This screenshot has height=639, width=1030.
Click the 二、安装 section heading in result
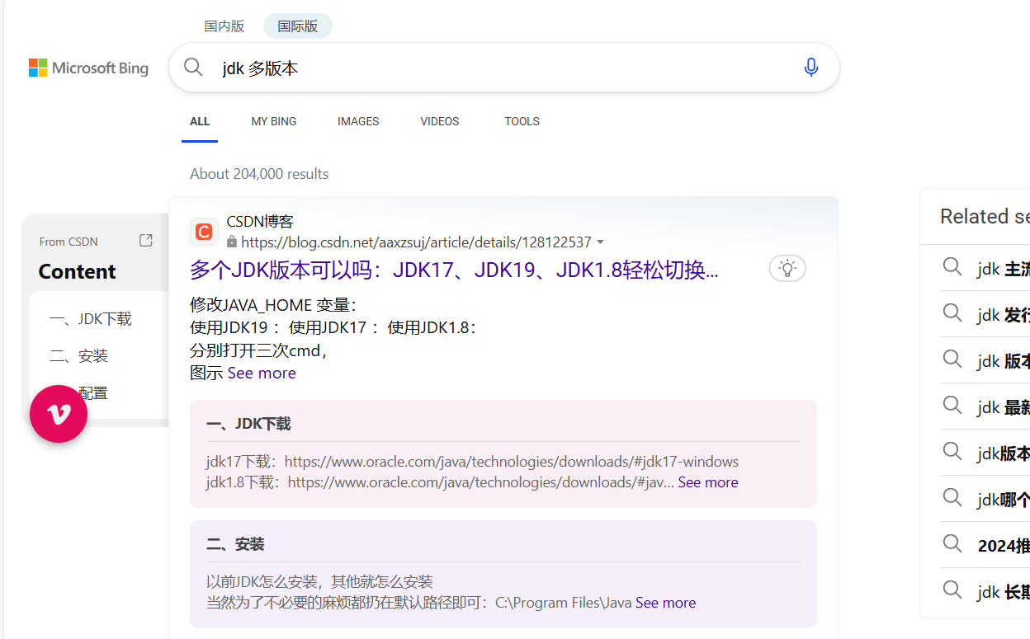(235, 544)
